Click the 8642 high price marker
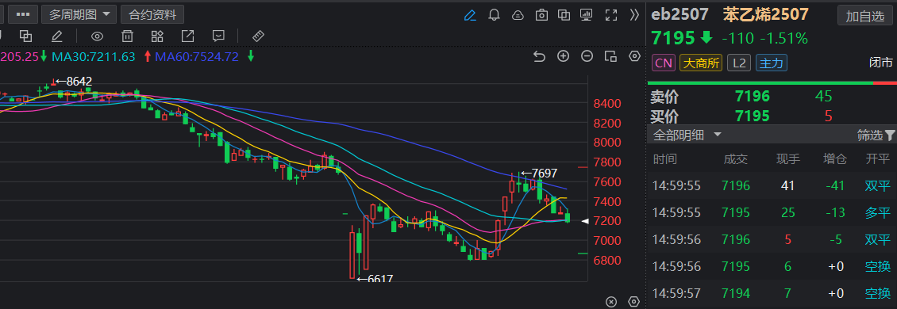This screenshot has height=309, width=897. (73, 82)
